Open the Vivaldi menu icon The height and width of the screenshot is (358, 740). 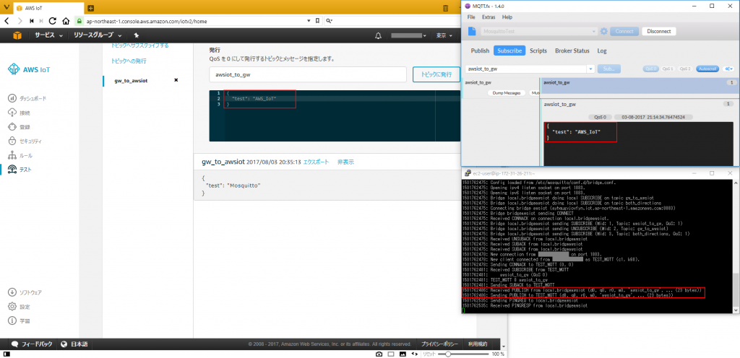(x=6, y=7)
